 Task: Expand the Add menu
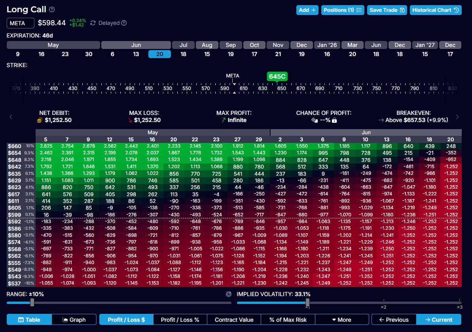click(307, 10)
